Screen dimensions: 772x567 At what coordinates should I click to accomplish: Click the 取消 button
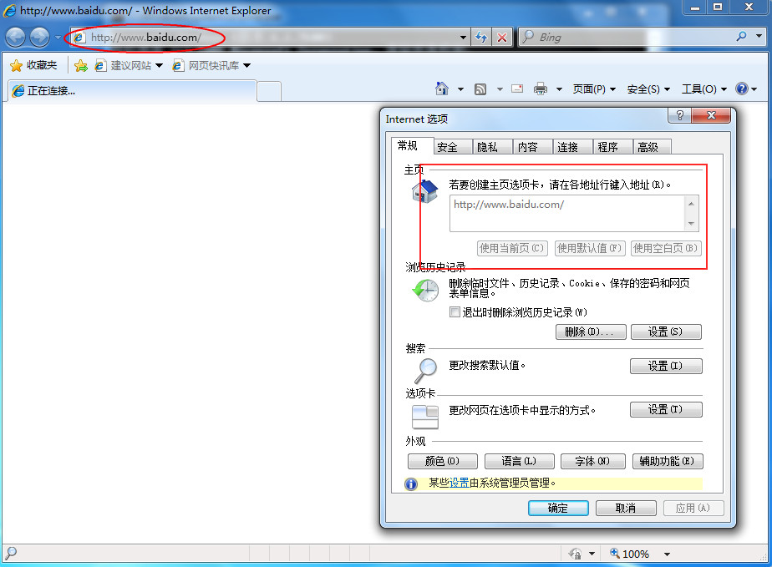click(625, 508)
